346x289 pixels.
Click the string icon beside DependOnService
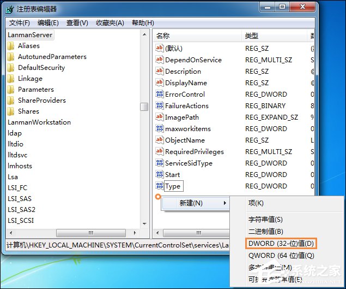tap(159, 60)
